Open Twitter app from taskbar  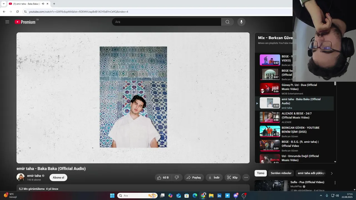pos(228,196)
